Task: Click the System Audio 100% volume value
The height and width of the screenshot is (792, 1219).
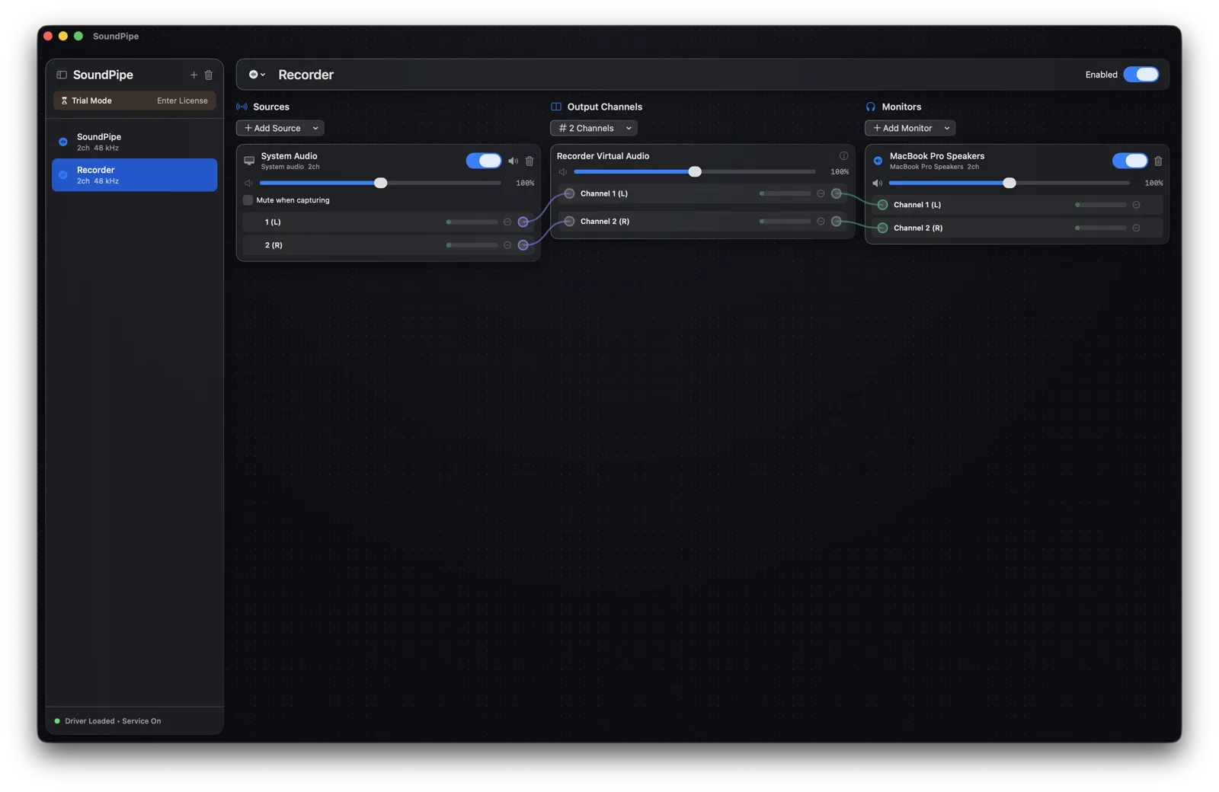Action: (x=525, y=184)
